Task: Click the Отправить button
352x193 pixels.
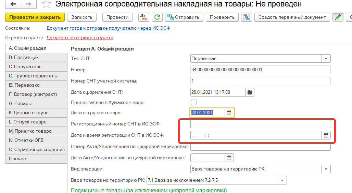Action: [184, 17]
